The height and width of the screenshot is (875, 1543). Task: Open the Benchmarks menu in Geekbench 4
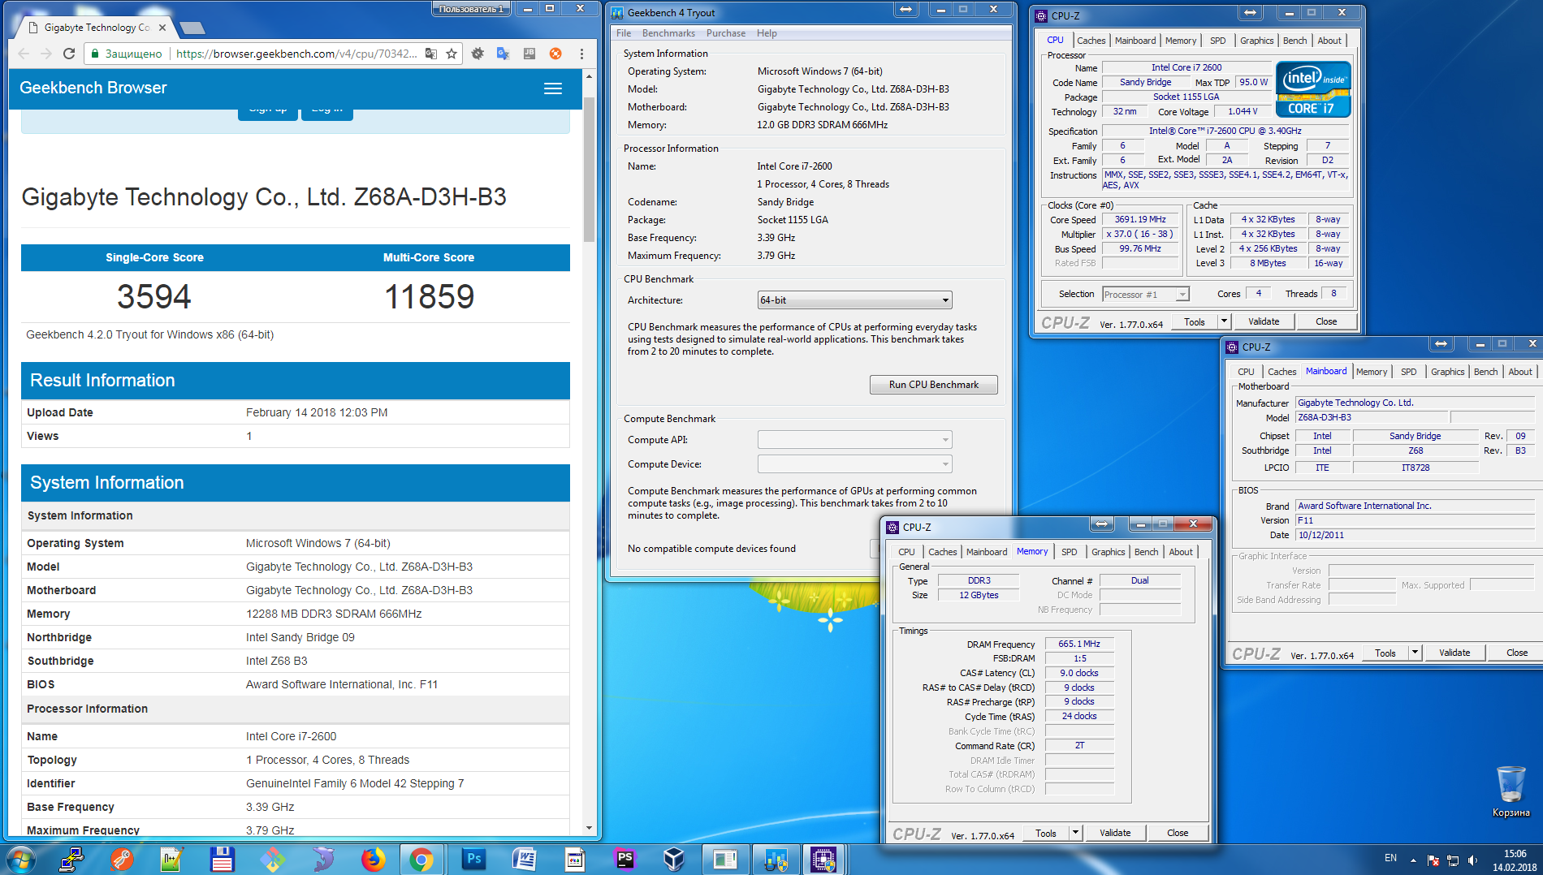click(x=668, y=33)
